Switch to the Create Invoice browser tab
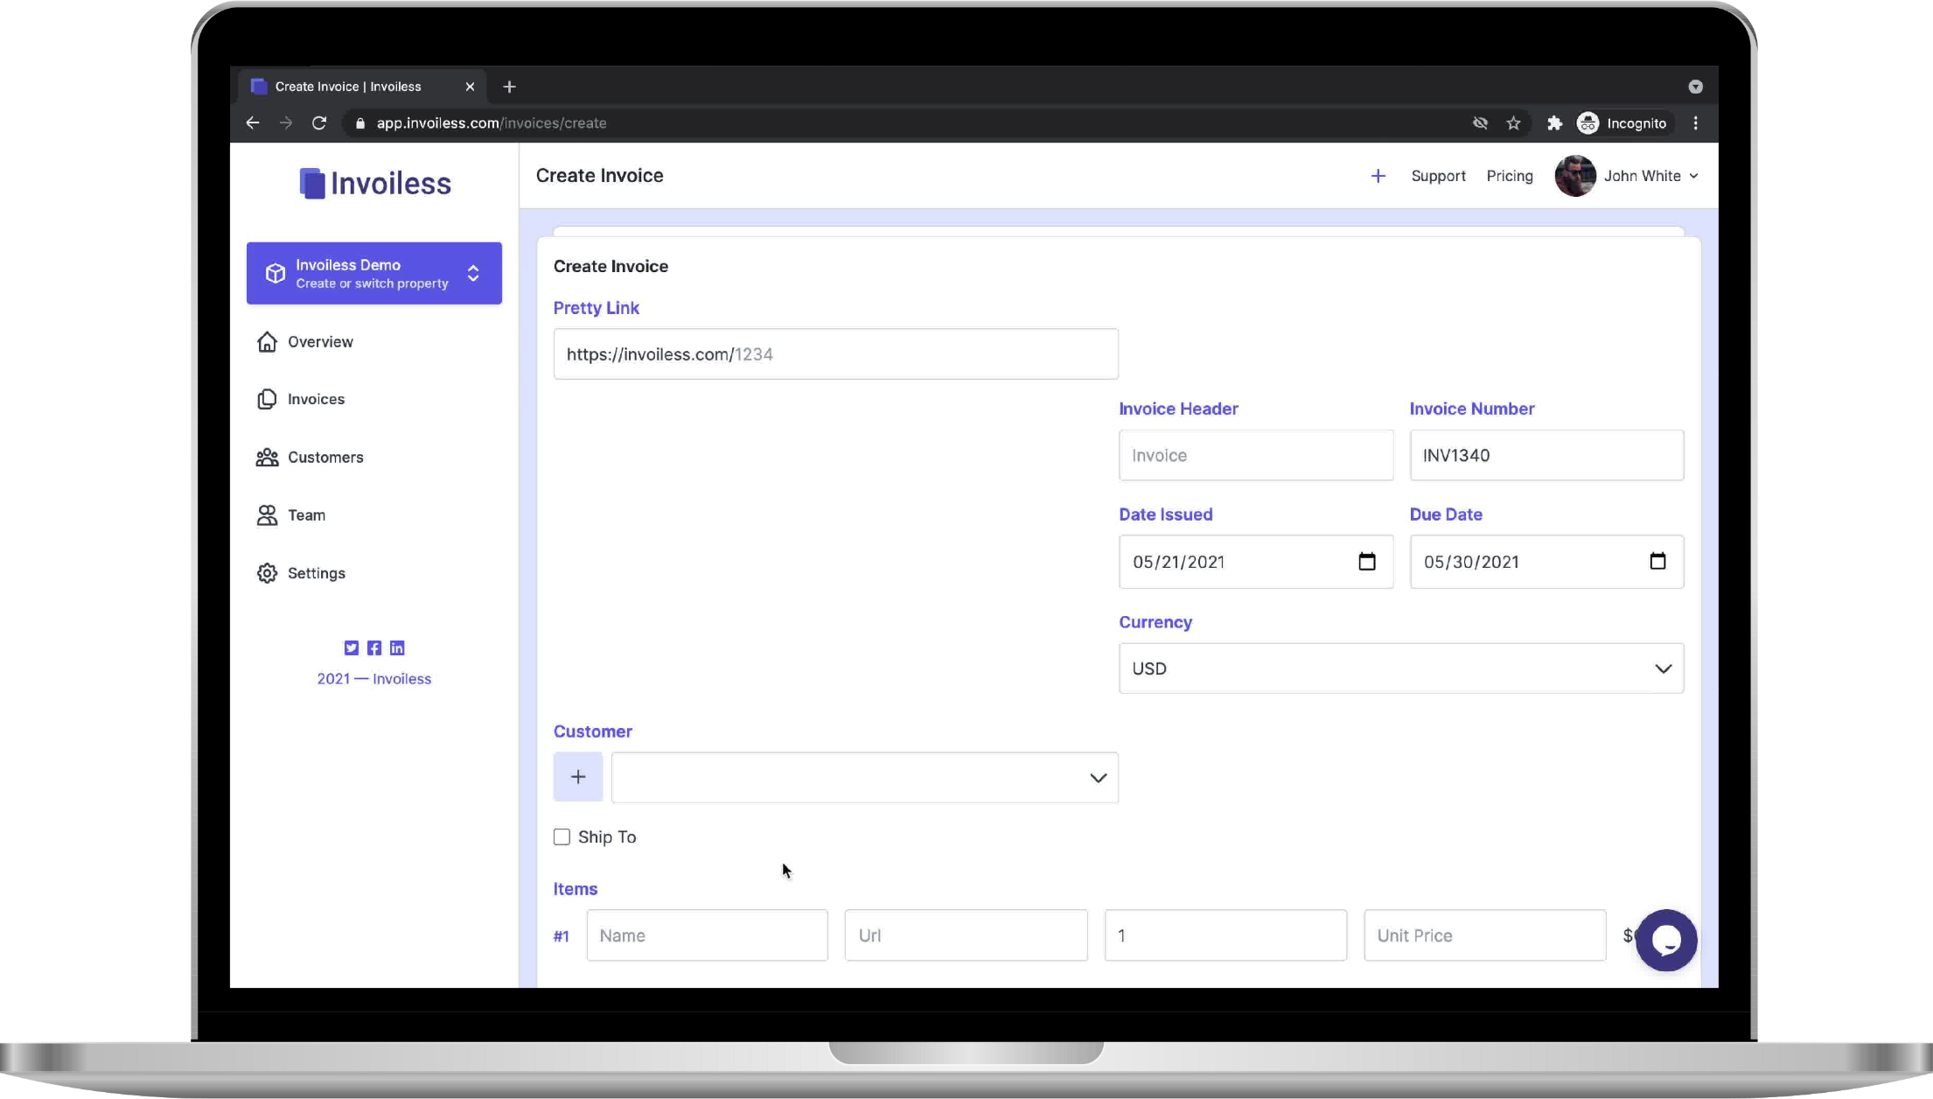This screenshot has width=1933, height=1099. (350, 86)
